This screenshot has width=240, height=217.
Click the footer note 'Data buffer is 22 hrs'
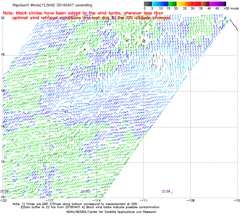point(40,207)
